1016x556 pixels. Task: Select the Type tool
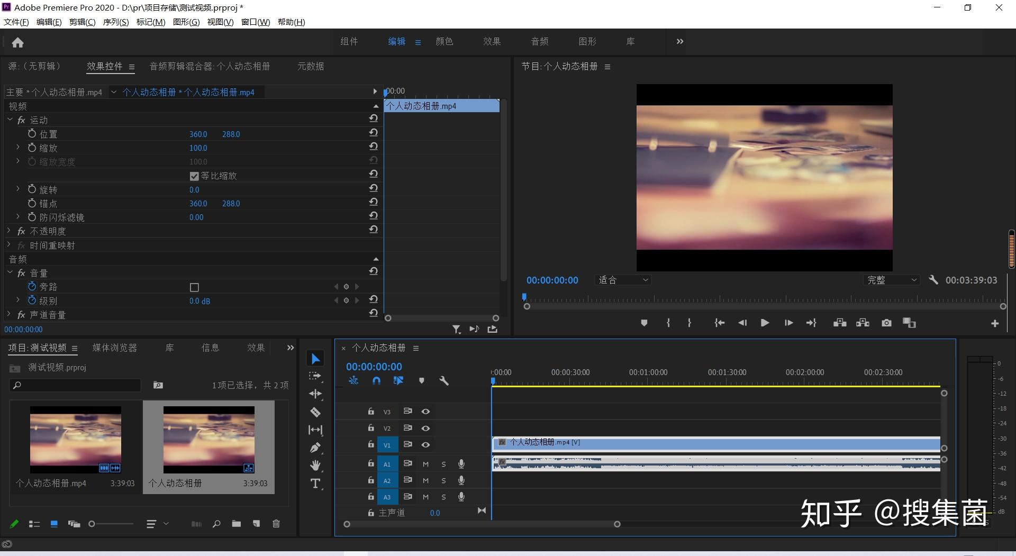pos(315,484)
